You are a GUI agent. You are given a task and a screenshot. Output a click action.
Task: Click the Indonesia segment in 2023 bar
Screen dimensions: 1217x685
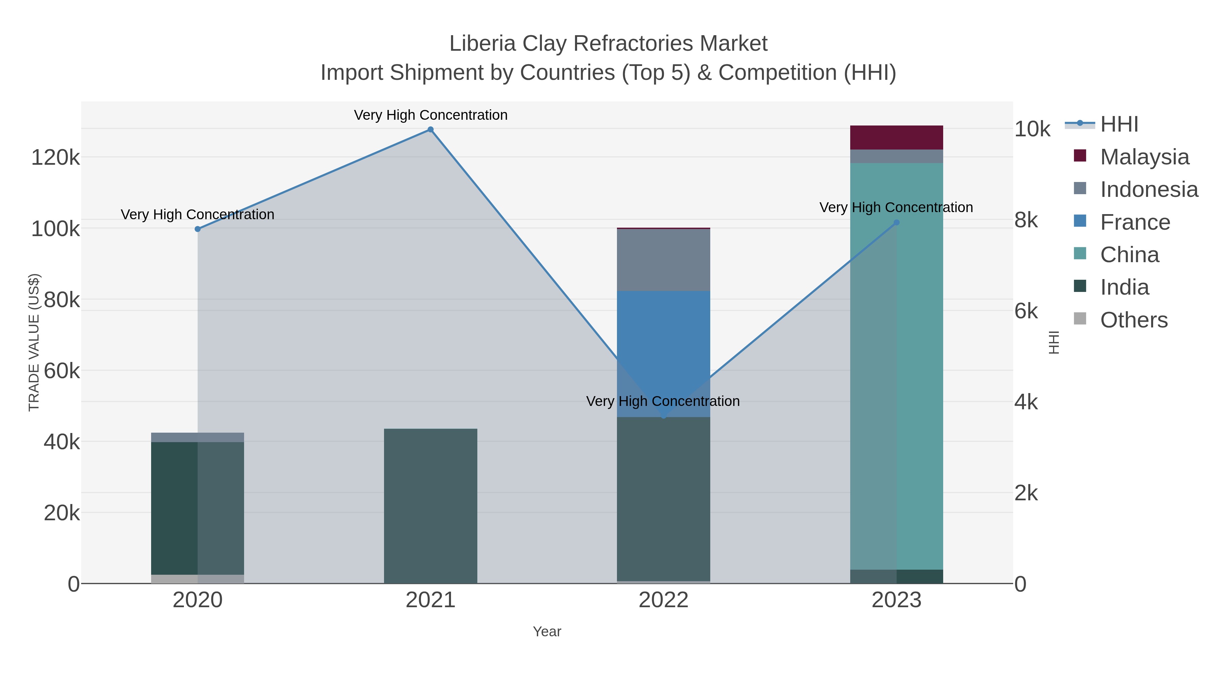[x=897, y=157]
